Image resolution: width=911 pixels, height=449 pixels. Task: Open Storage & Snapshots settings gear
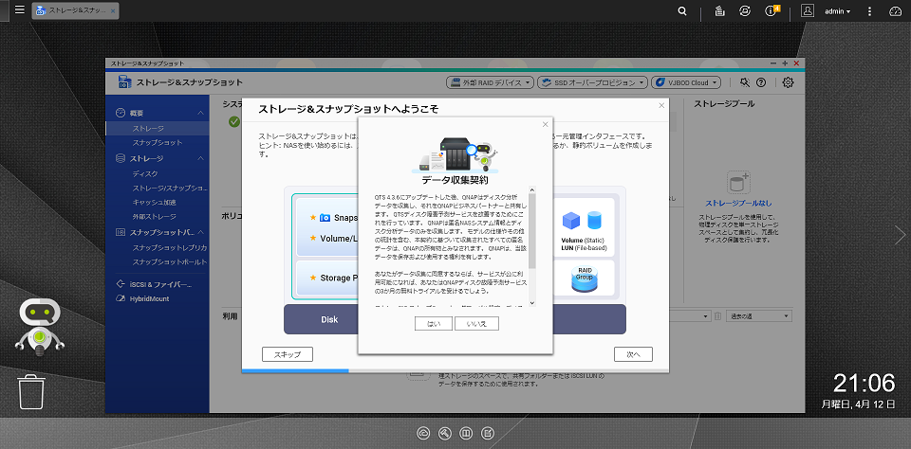click(x=788, y=82)
